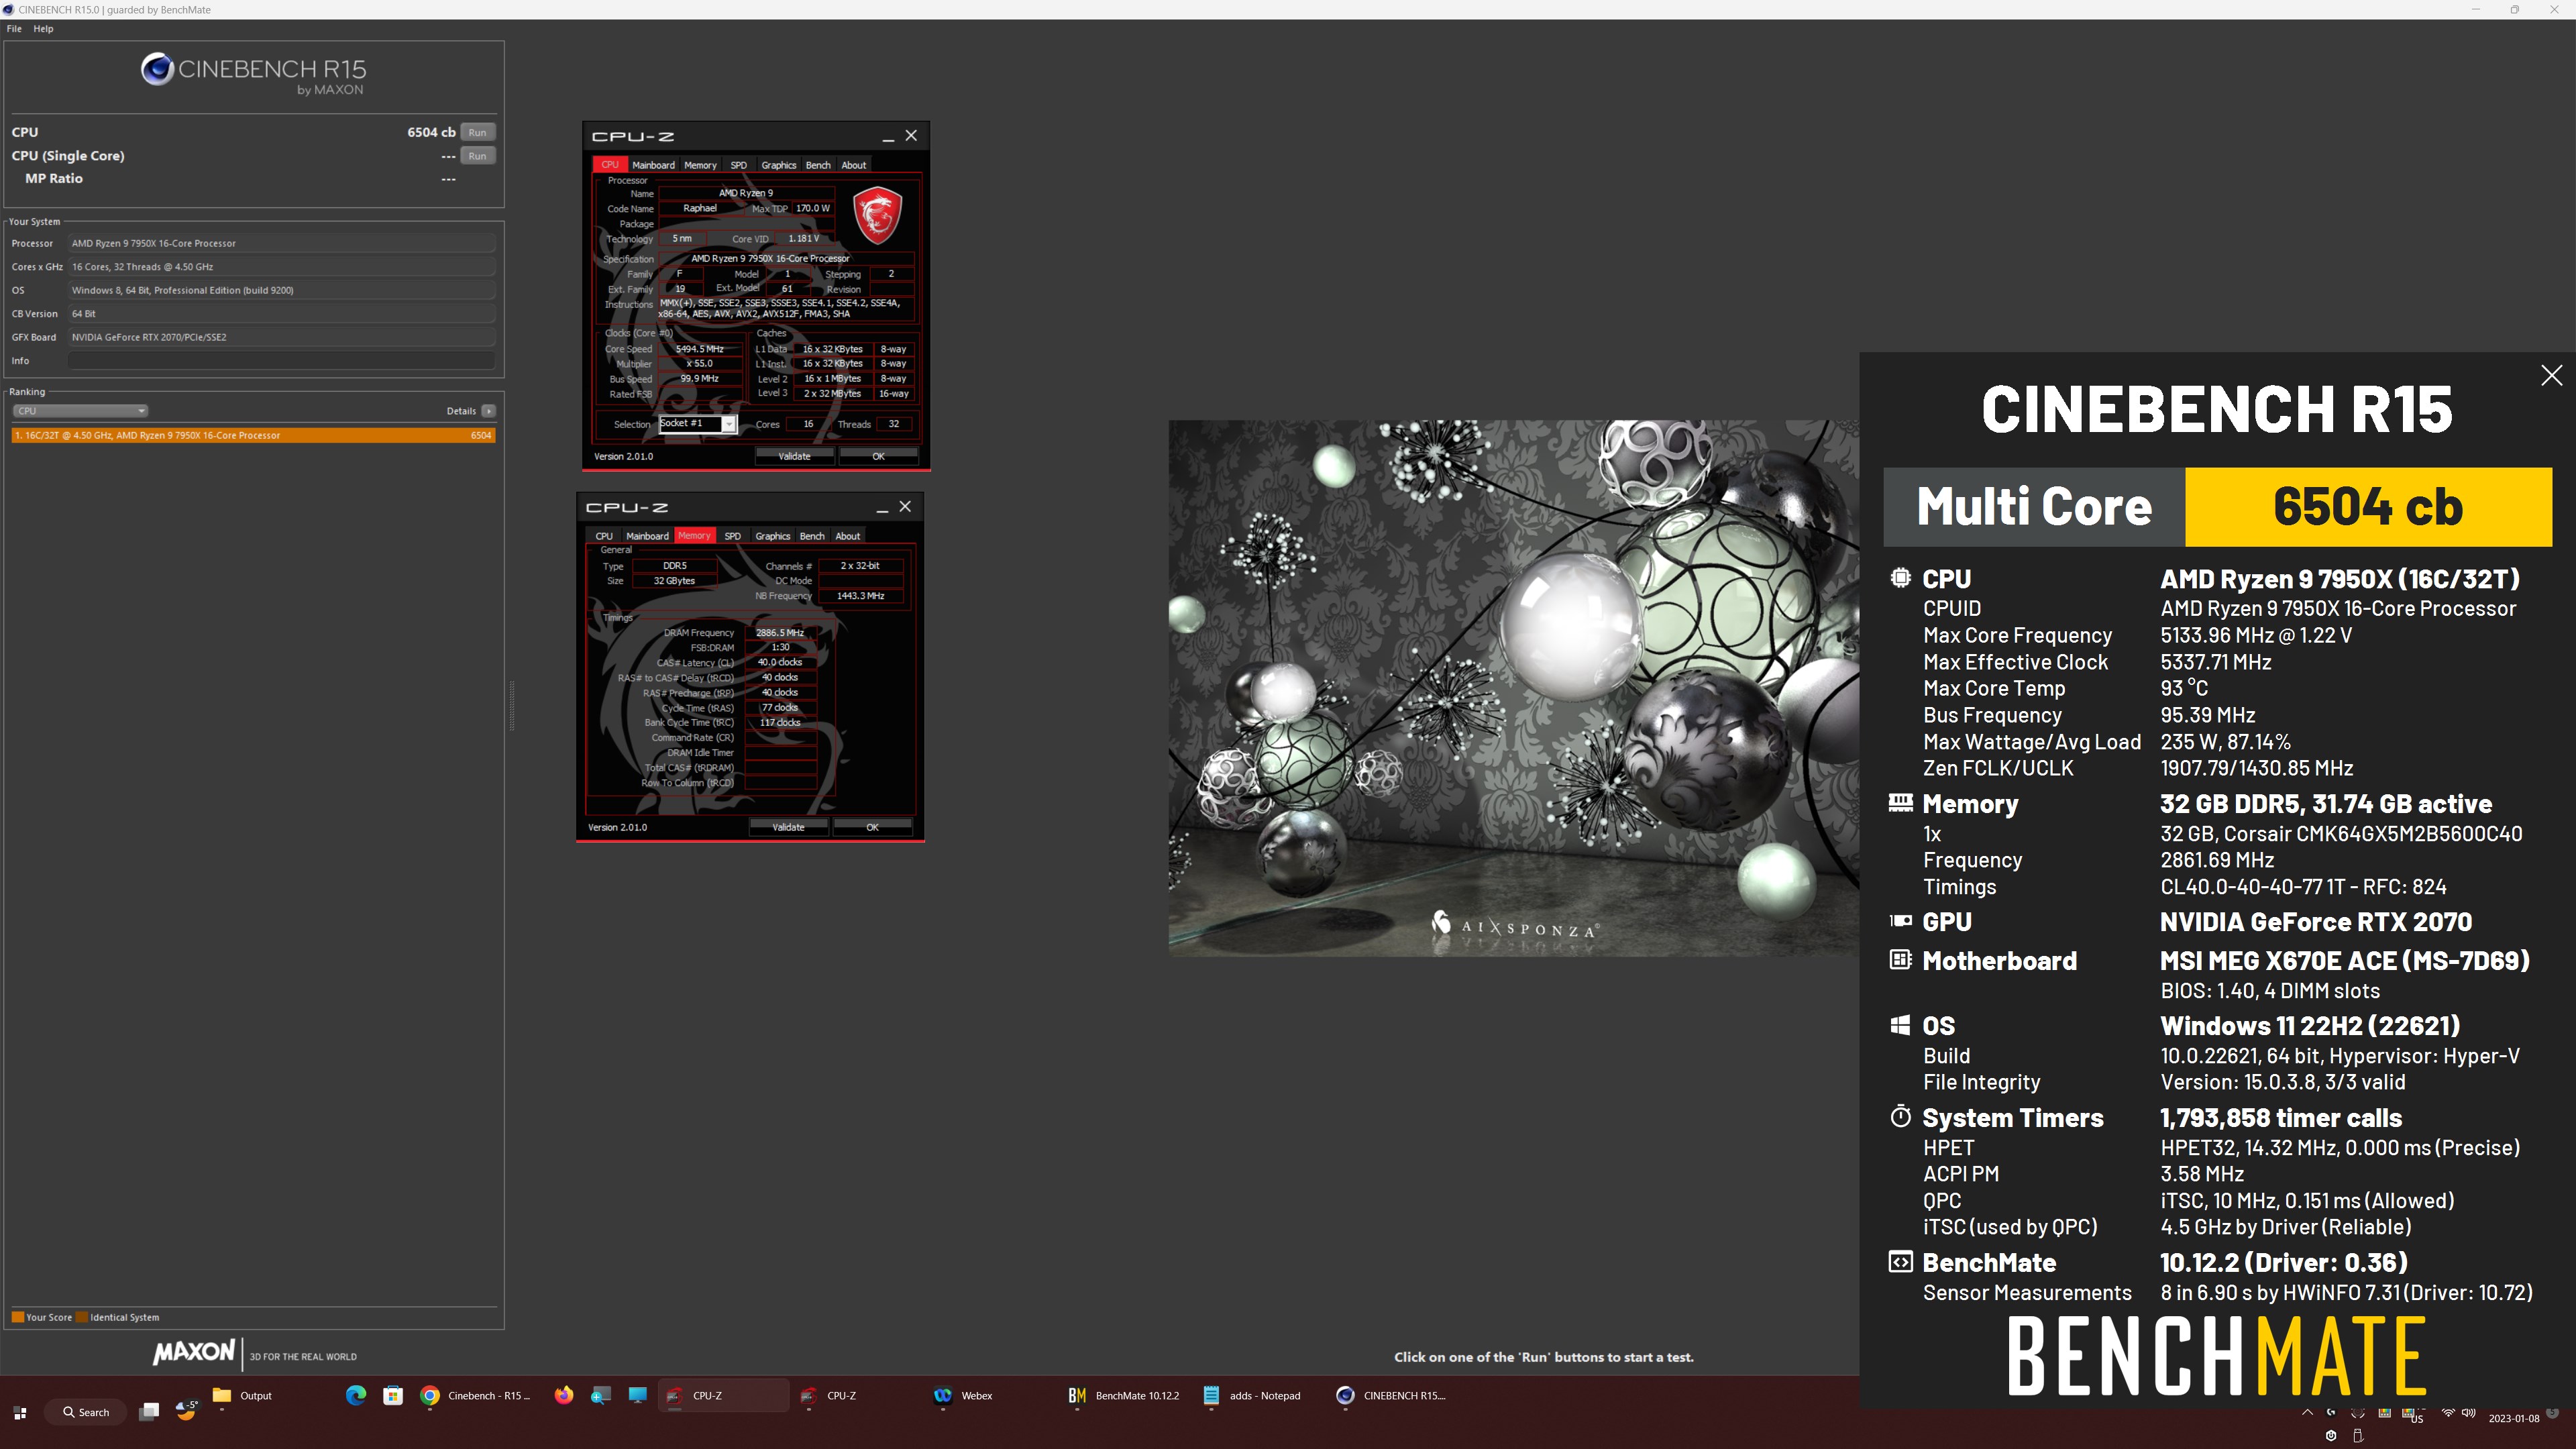The image size is (2576, 1449).
Task: Open the blue monitor icon on the taskbar
Action: pyautogui.click(x=637, y=1395)
